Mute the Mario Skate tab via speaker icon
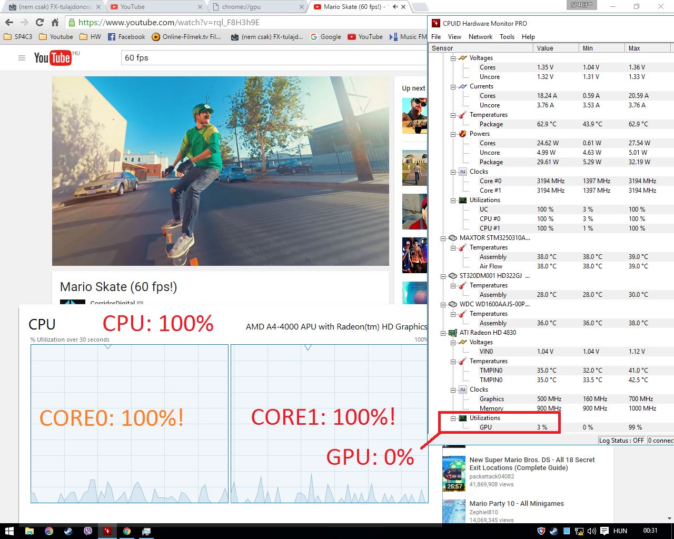 pyautogui.click(x=395, y=7)
